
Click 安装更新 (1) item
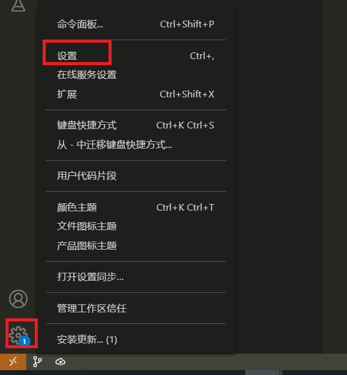coord(135,340)
